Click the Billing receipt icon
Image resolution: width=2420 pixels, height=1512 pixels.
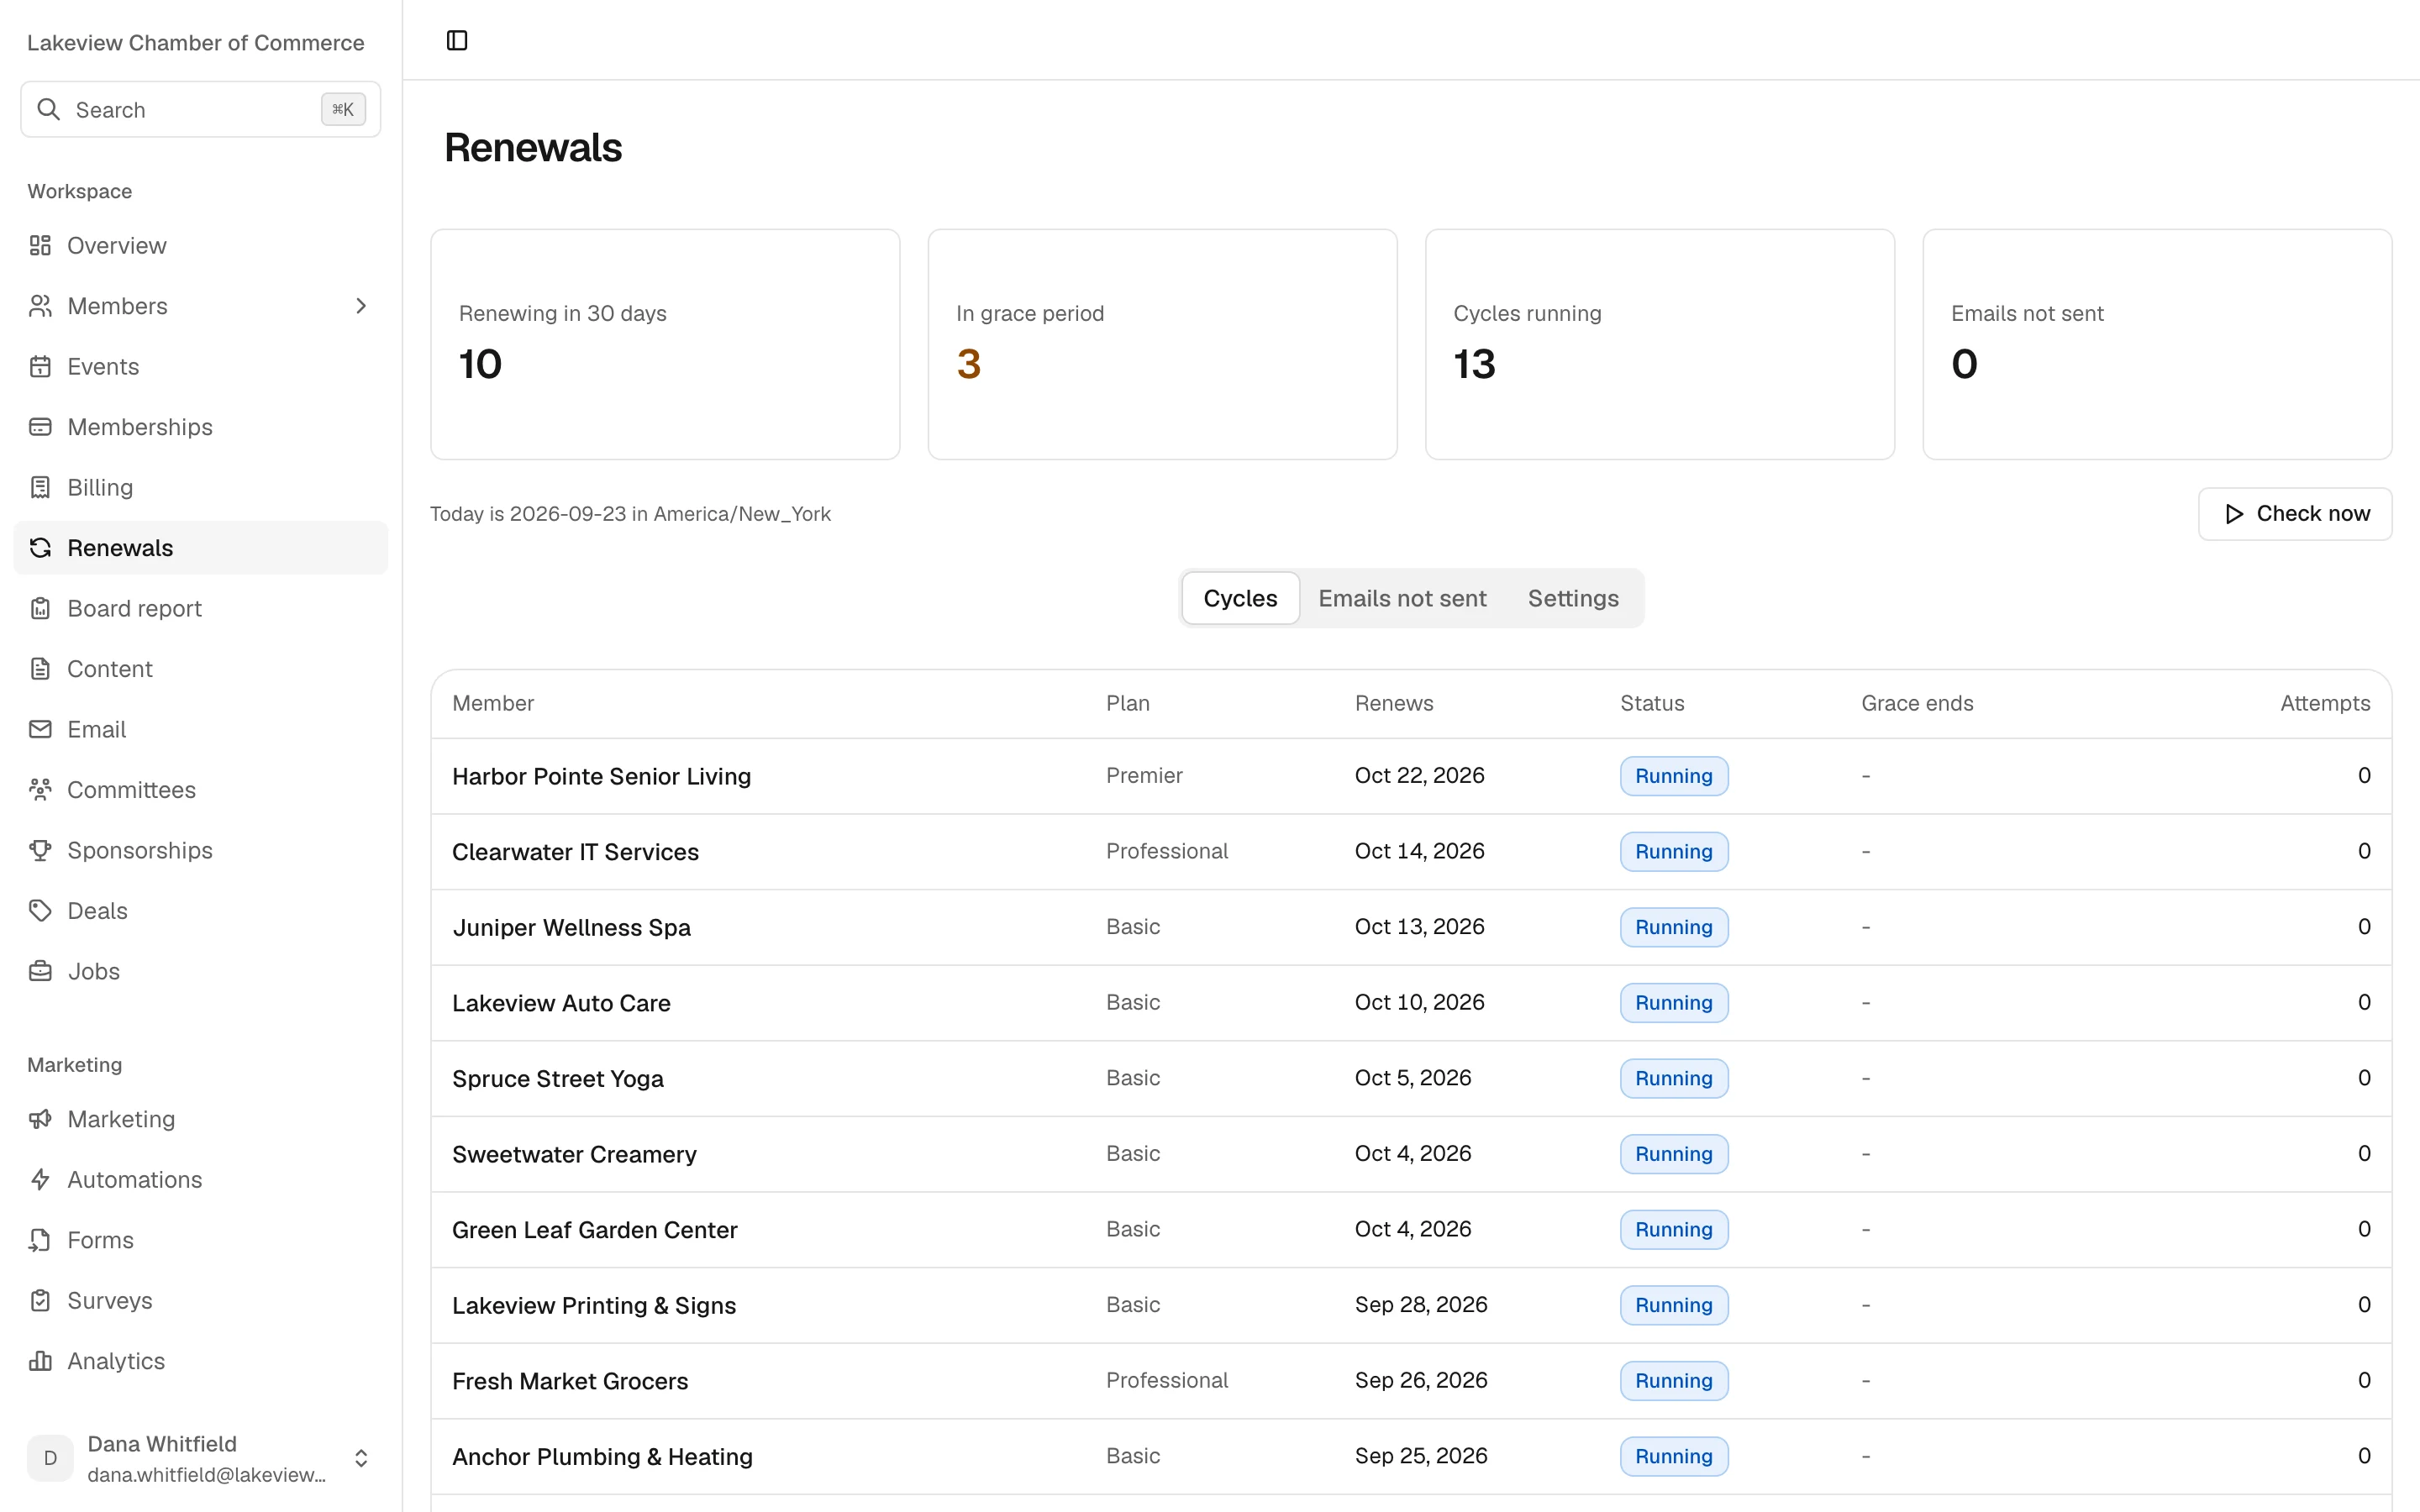point(40,487)
